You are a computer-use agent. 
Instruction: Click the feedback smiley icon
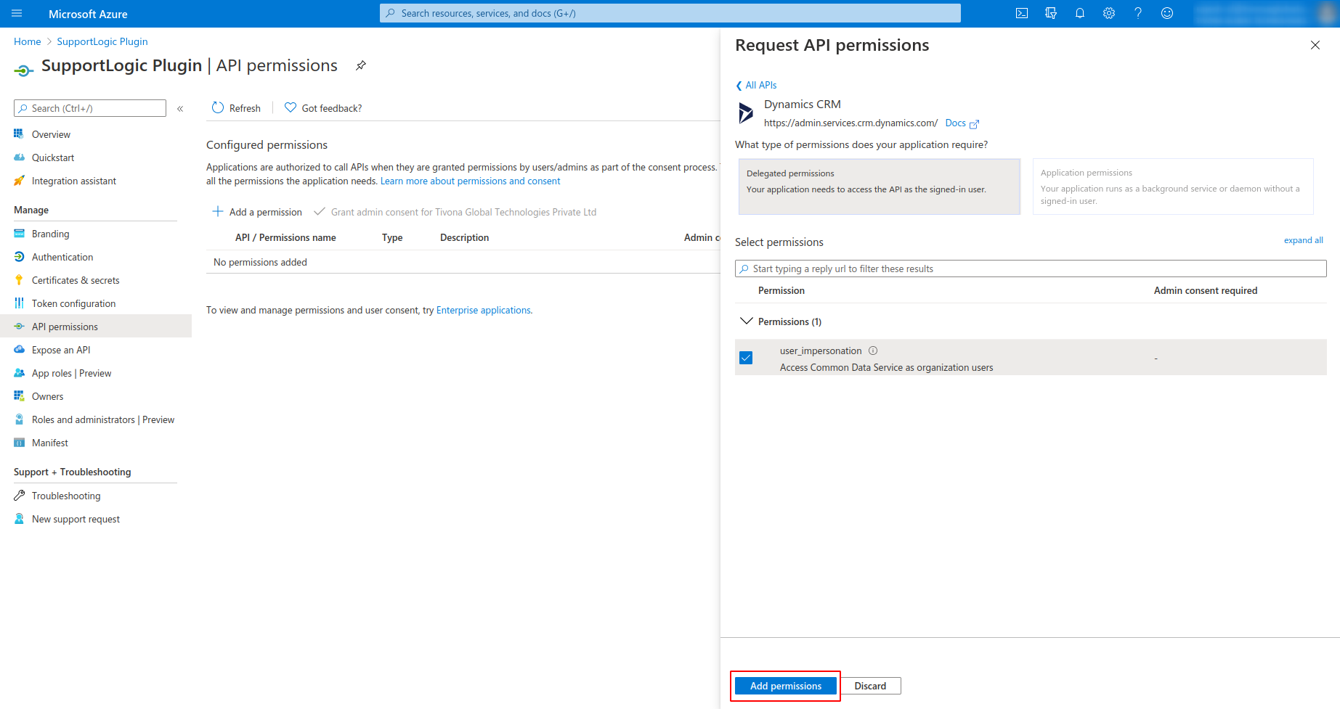point(1167,13)
